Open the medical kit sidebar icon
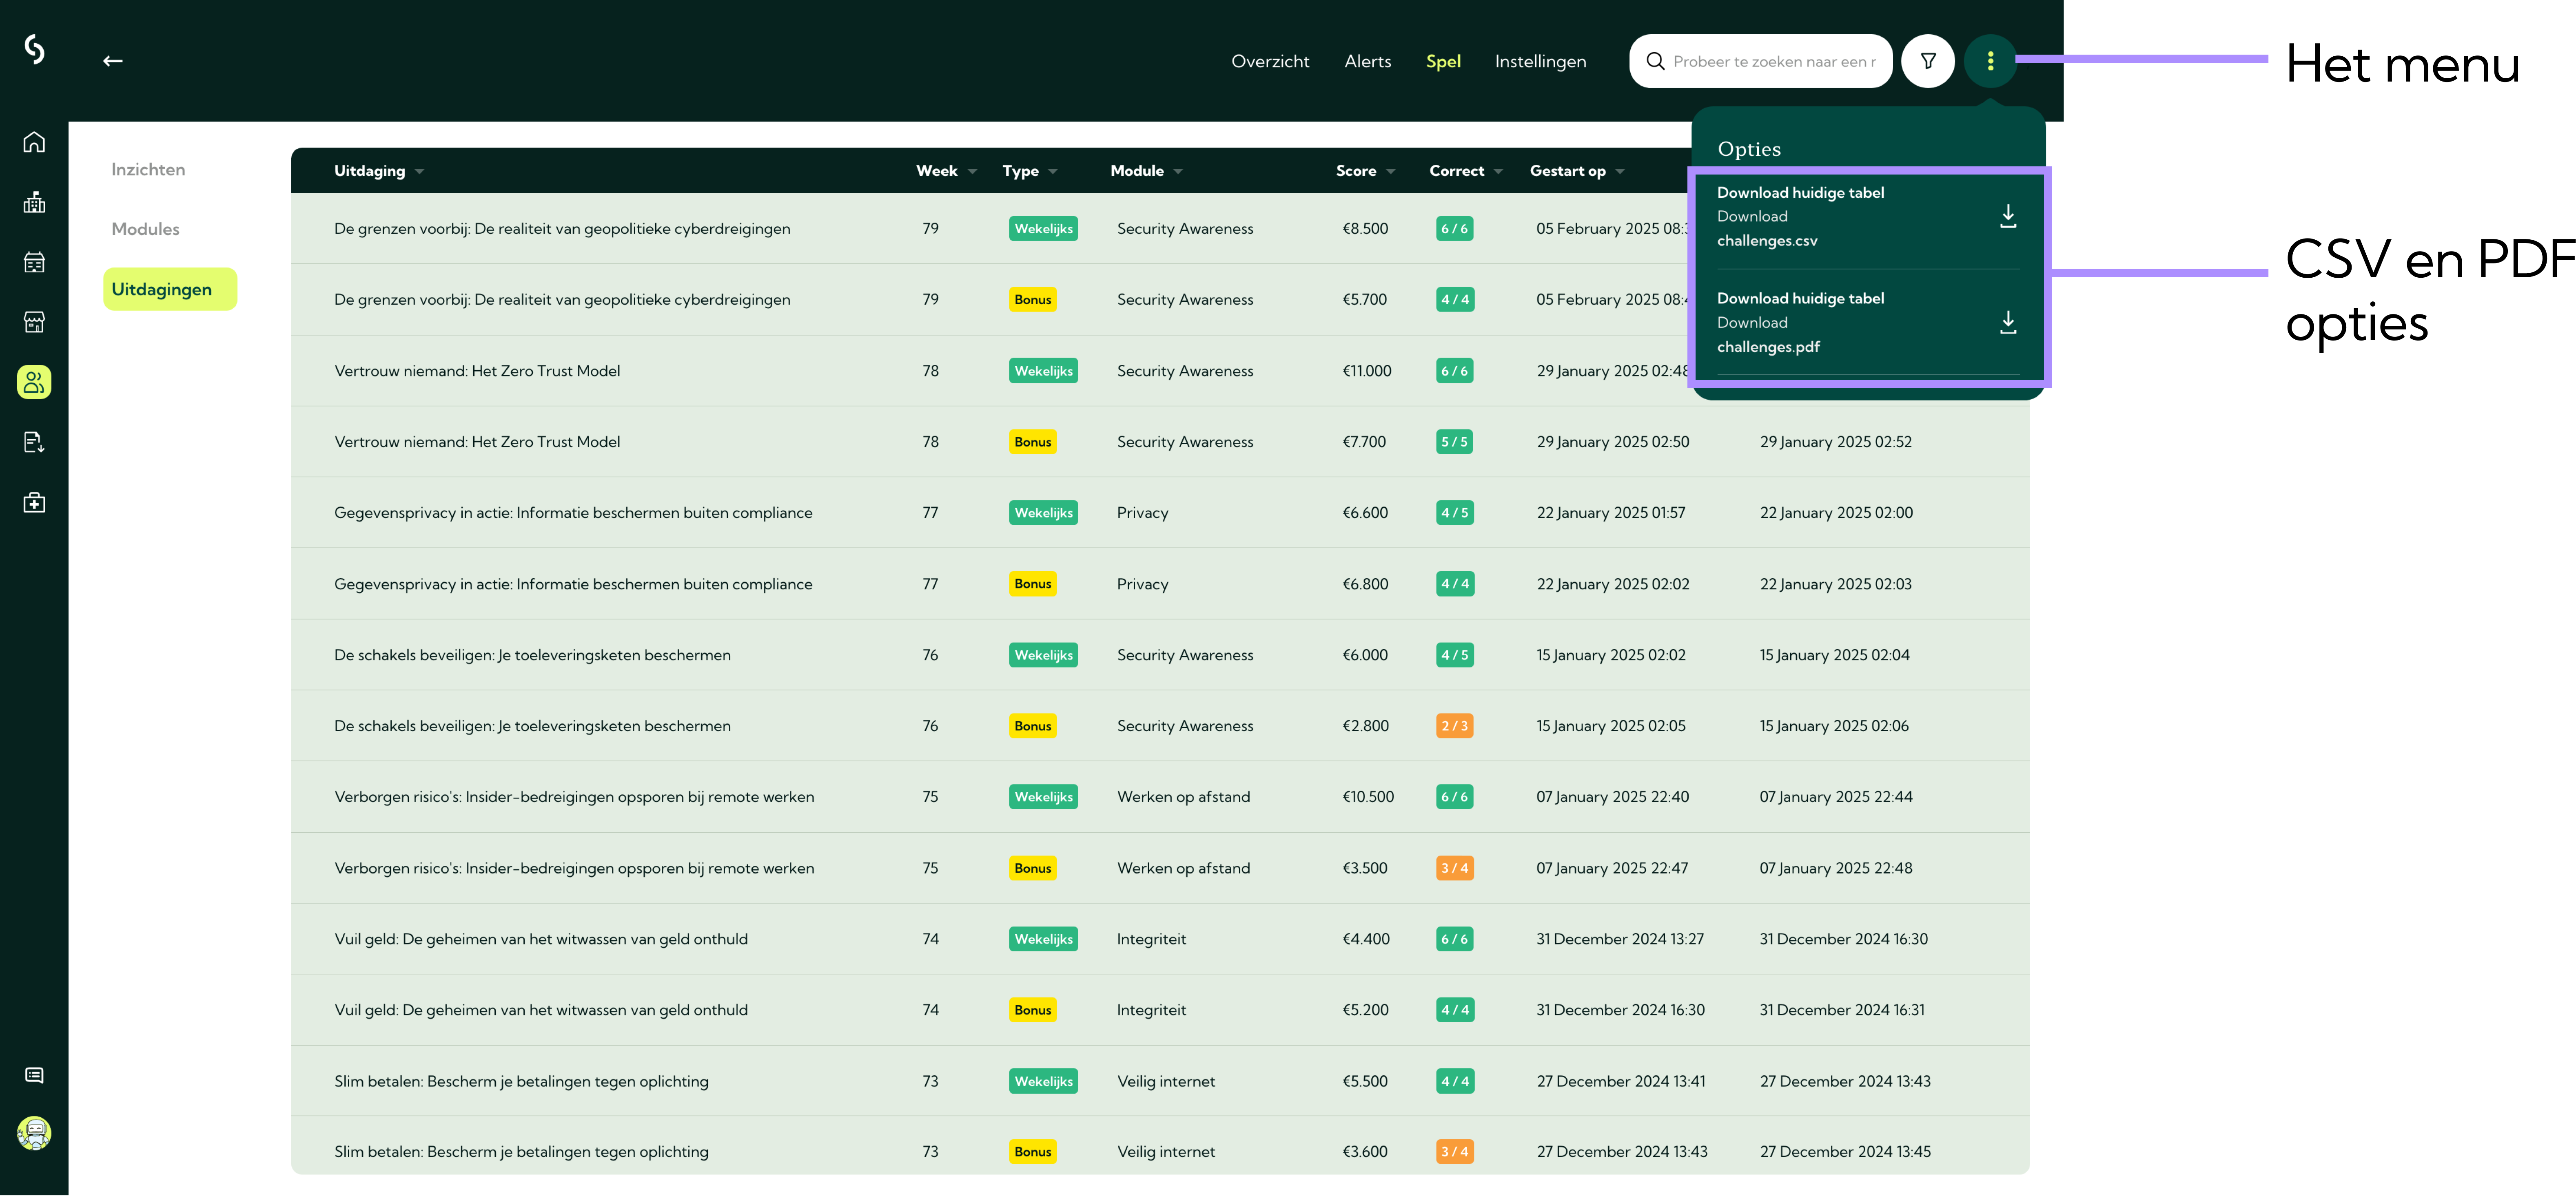 [x=34, y=502]
